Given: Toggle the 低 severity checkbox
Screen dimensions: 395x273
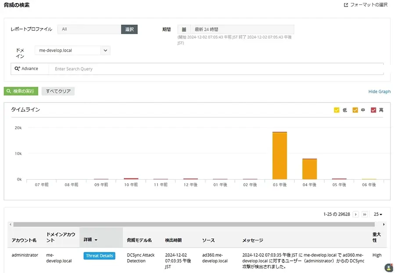Looking at the screenshot, I should click(x=337, y=110).
